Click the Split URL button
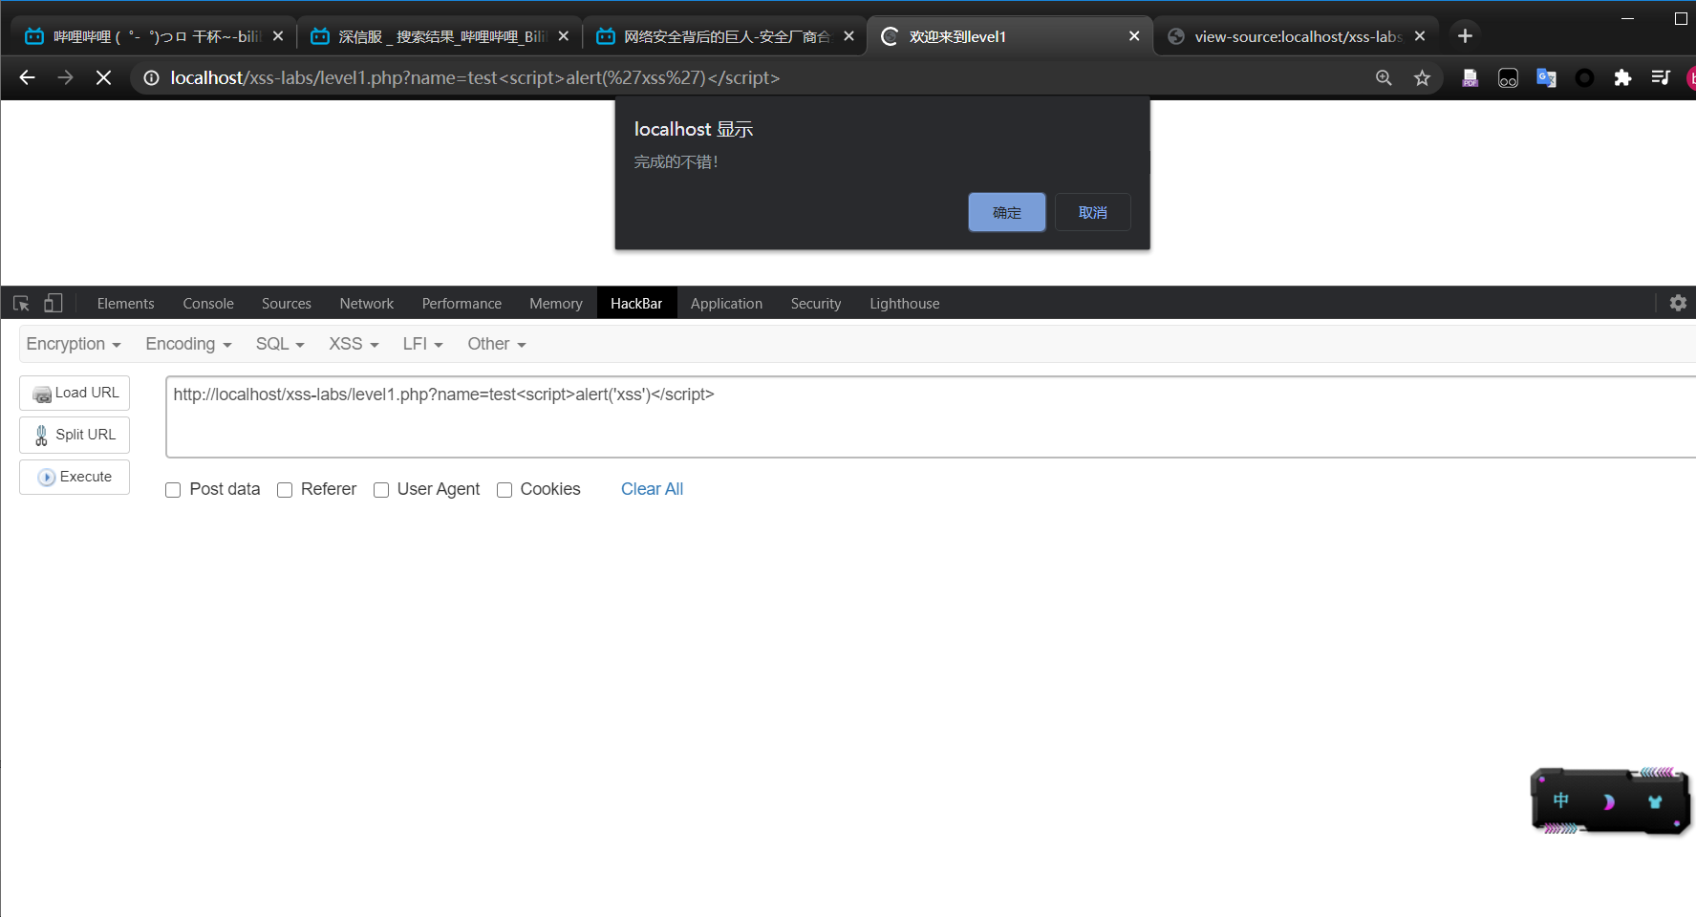Screen dimensions: 1696x917 tap(75, 435)
